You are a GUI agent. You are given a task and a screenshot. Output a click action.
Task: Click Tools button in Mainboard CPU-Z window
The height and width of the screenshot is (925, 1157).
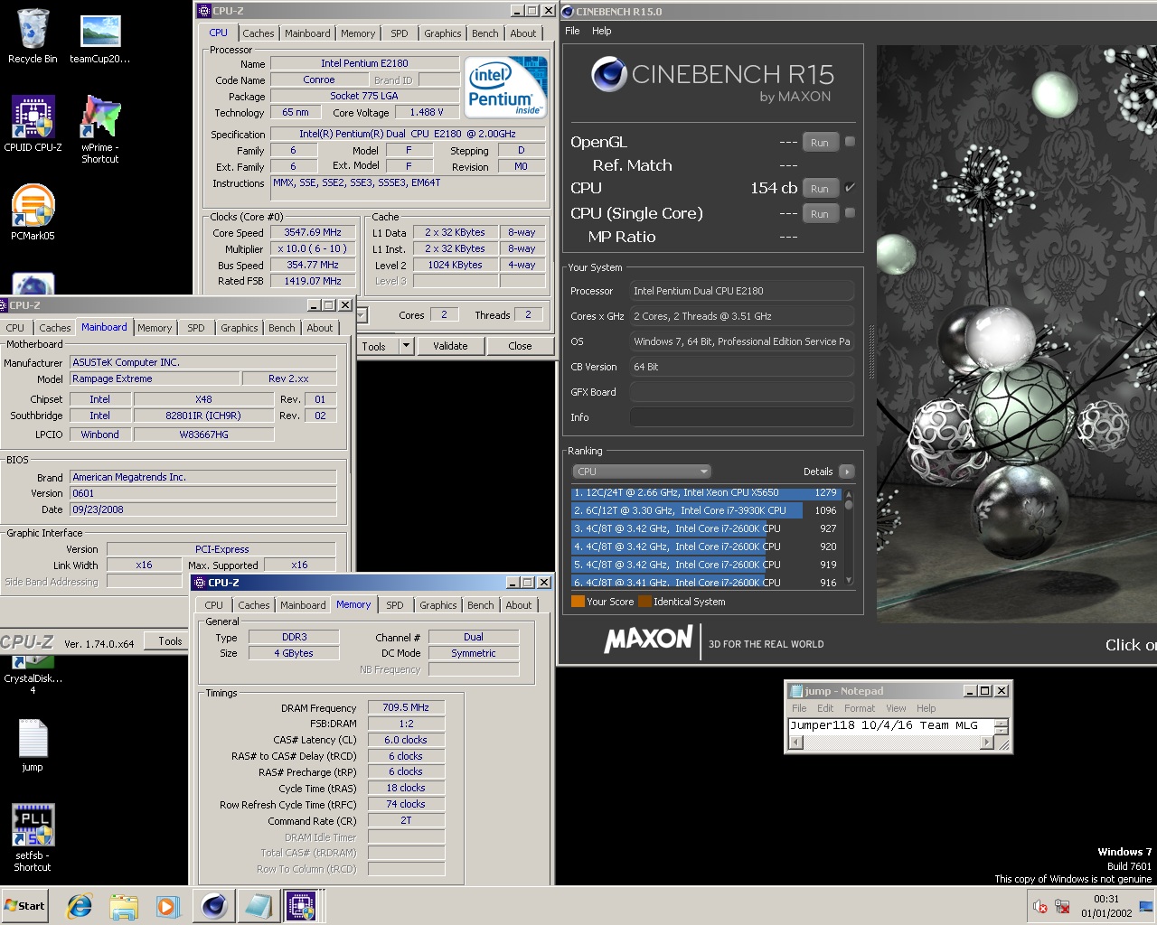click(x=170, y=641)
